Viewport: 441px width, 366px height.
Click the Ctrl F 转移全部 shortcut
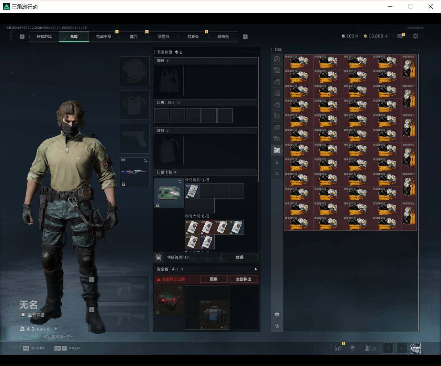pyautogui.click(x=67, y=348)
